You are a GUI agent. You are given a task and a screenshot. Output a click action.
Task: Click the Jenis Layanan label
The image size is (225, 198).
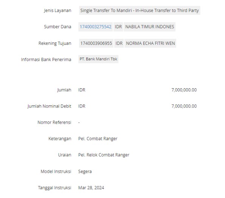[57, 11]
